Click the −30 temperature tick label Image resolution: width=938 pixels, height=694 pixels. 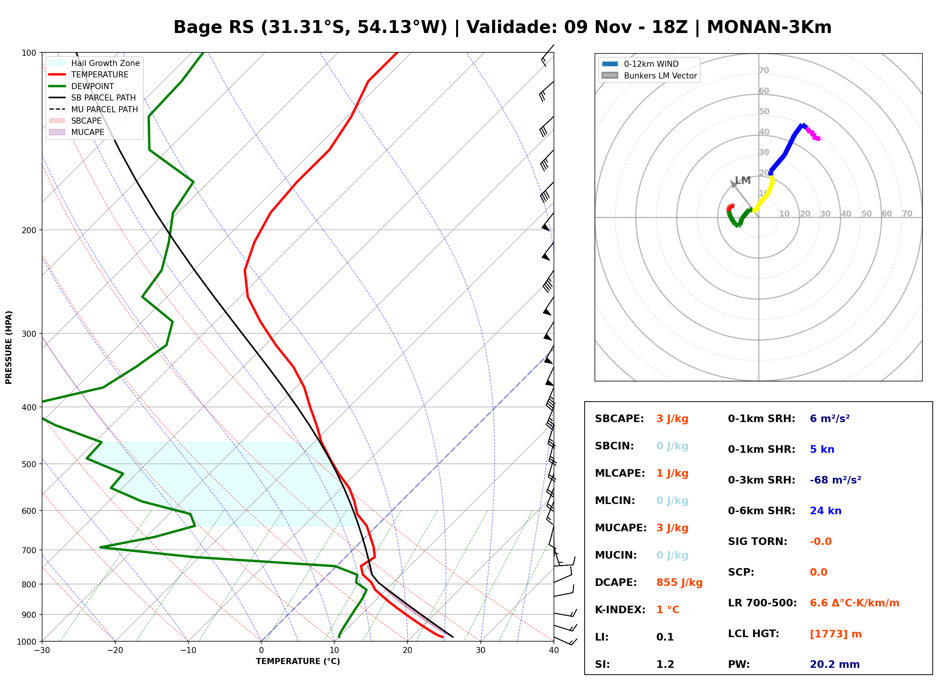(42, 650)
